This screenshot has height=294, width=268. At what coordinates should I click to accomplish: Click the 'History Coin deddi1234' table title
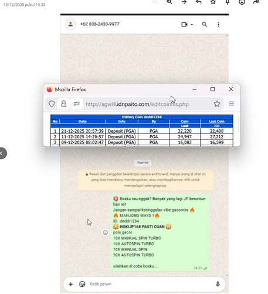[x=142, y=117]
